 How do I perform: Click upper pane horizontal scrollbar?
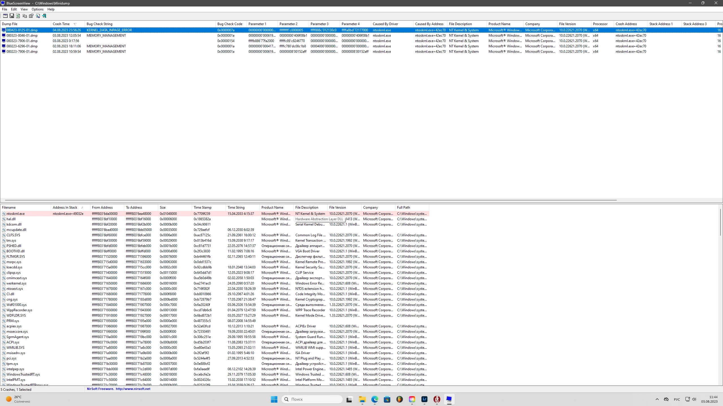(311, 200)
